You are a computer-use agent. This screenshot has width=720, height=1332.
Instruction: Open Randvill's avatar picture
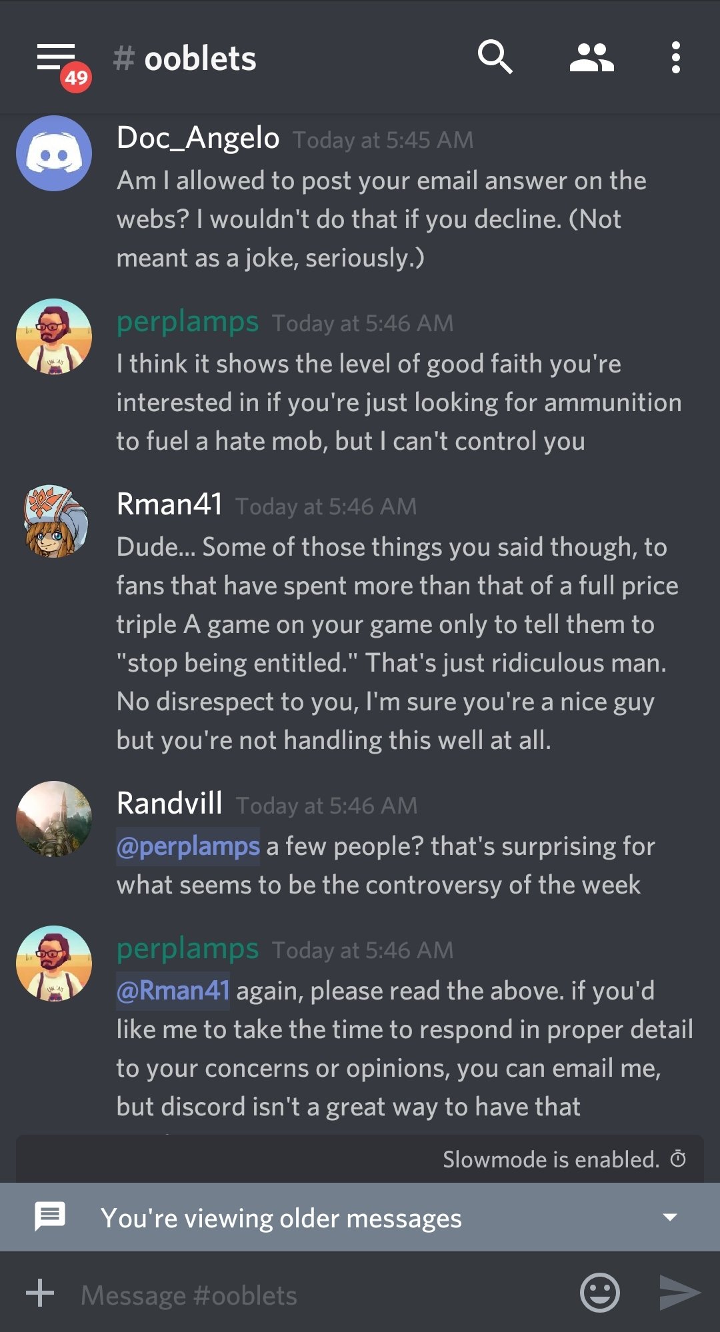pyautogui.click(x=54, y=818)
